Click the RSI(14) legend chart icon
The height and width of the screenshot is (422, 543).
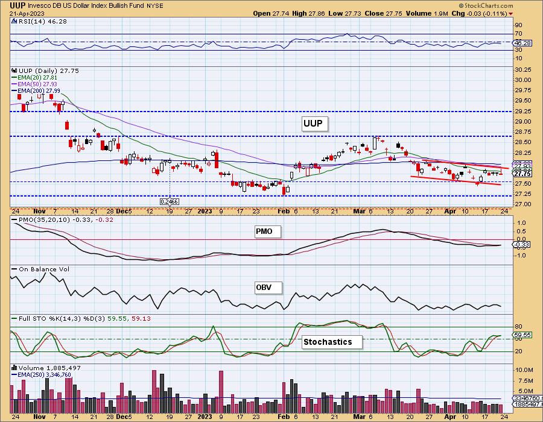point(14,22)
